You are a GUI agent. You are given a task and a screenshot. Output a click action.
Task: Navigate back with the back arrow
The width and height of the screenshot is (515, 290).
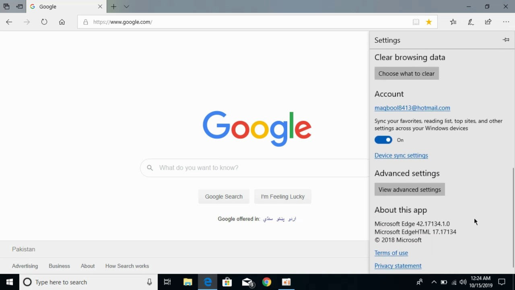[9, 22]
